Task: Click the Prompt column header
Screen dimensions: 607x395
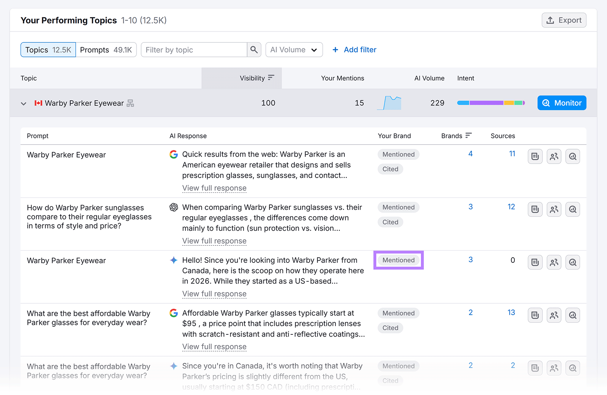Action: (38, 136)
